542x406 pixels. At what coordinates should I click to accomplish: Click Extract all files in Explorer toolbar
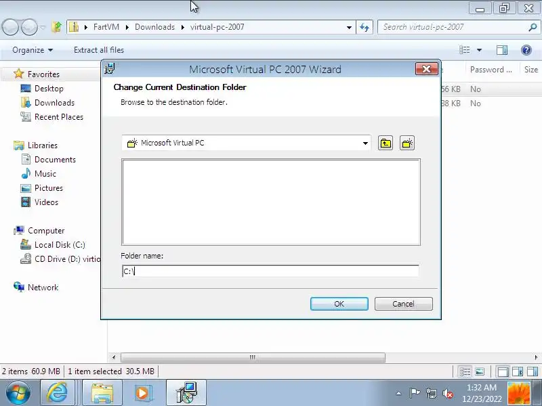point(99,50)
